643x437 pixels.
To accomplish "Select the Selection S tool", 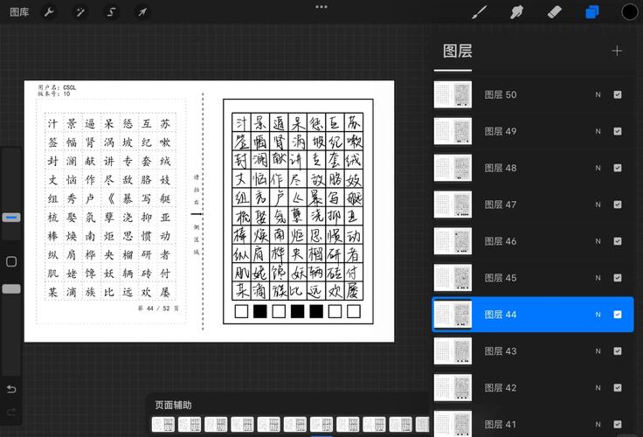I will pyautogui.click(x=111, y=12).
